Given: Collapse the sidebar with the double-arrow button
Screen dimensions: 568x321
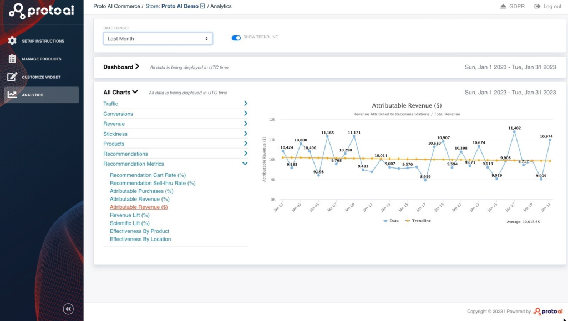Looking at the screenshot, I should coord(68,309).
